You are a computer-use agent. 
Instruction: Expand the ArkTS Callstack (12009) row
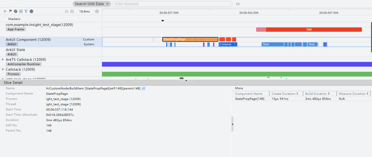point(3,59)
